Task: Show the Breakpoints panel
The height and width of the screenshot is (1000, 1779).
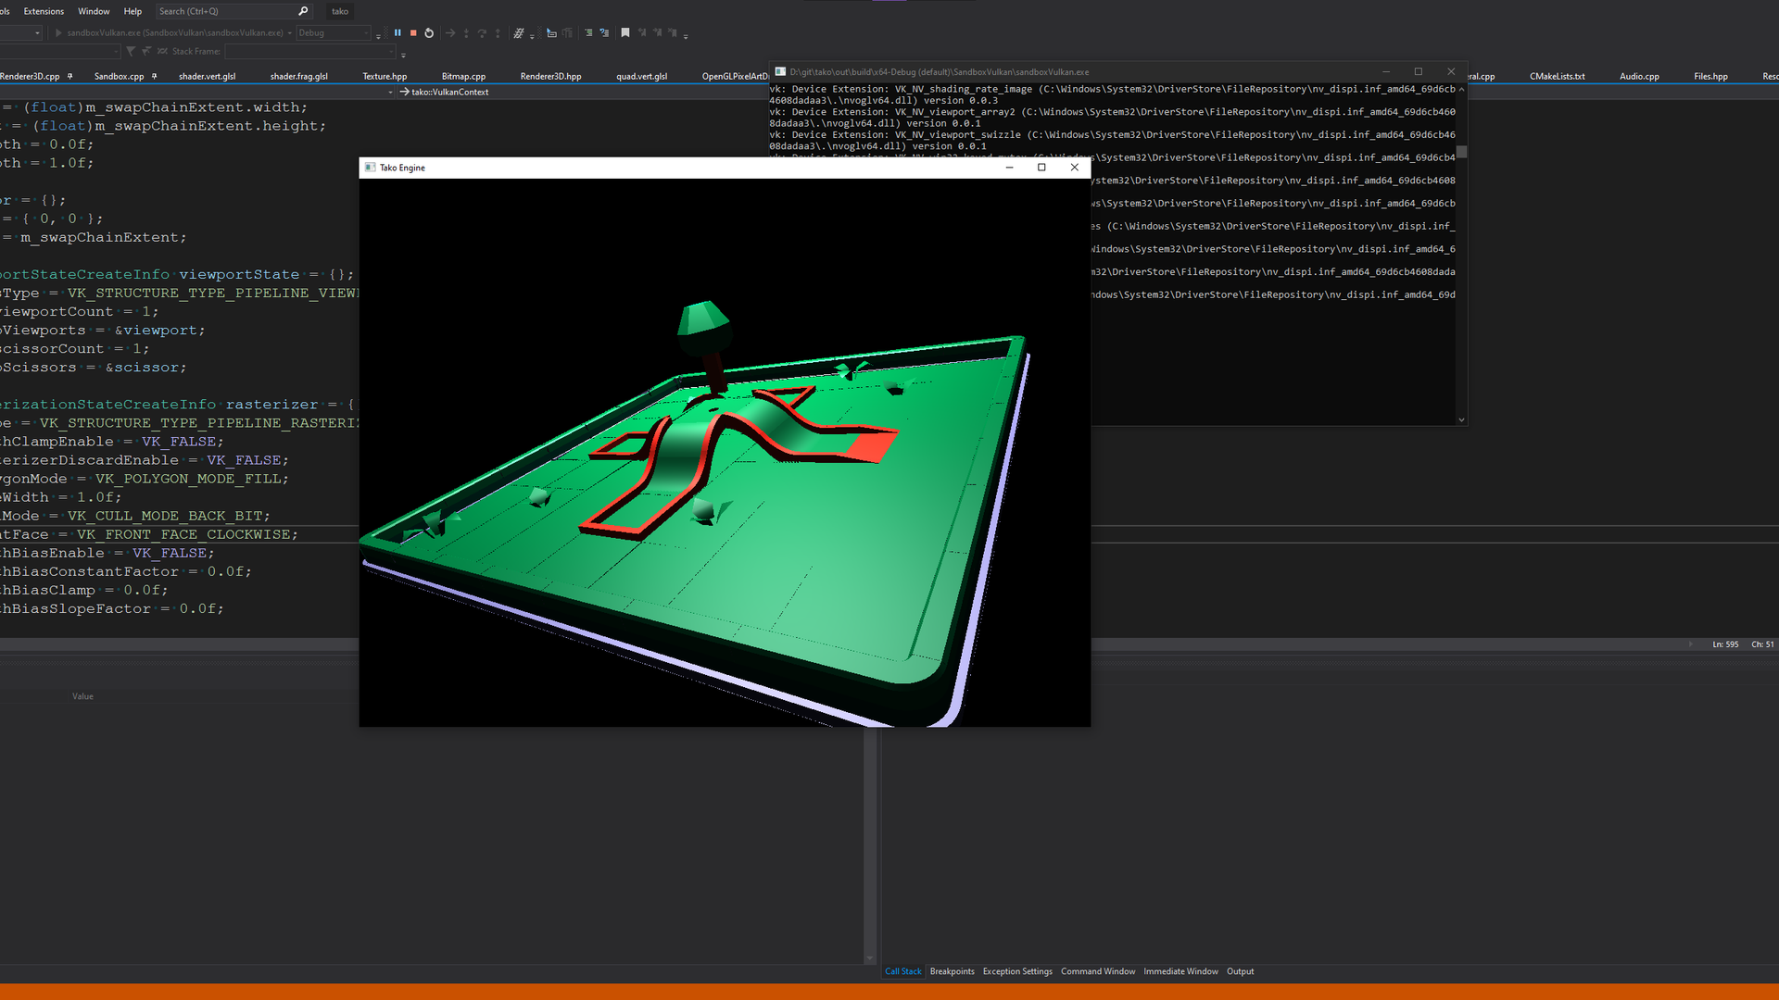Action: (x=952, y=970)
